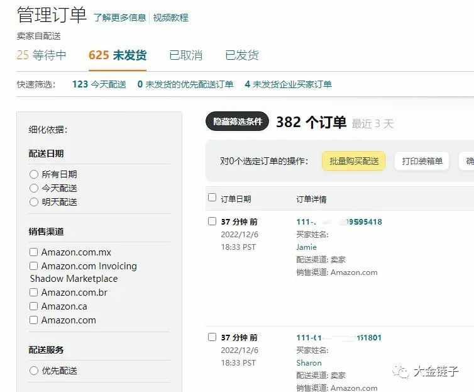Open the 视频教程 link
Screen dimensions: 474x392
171,18
